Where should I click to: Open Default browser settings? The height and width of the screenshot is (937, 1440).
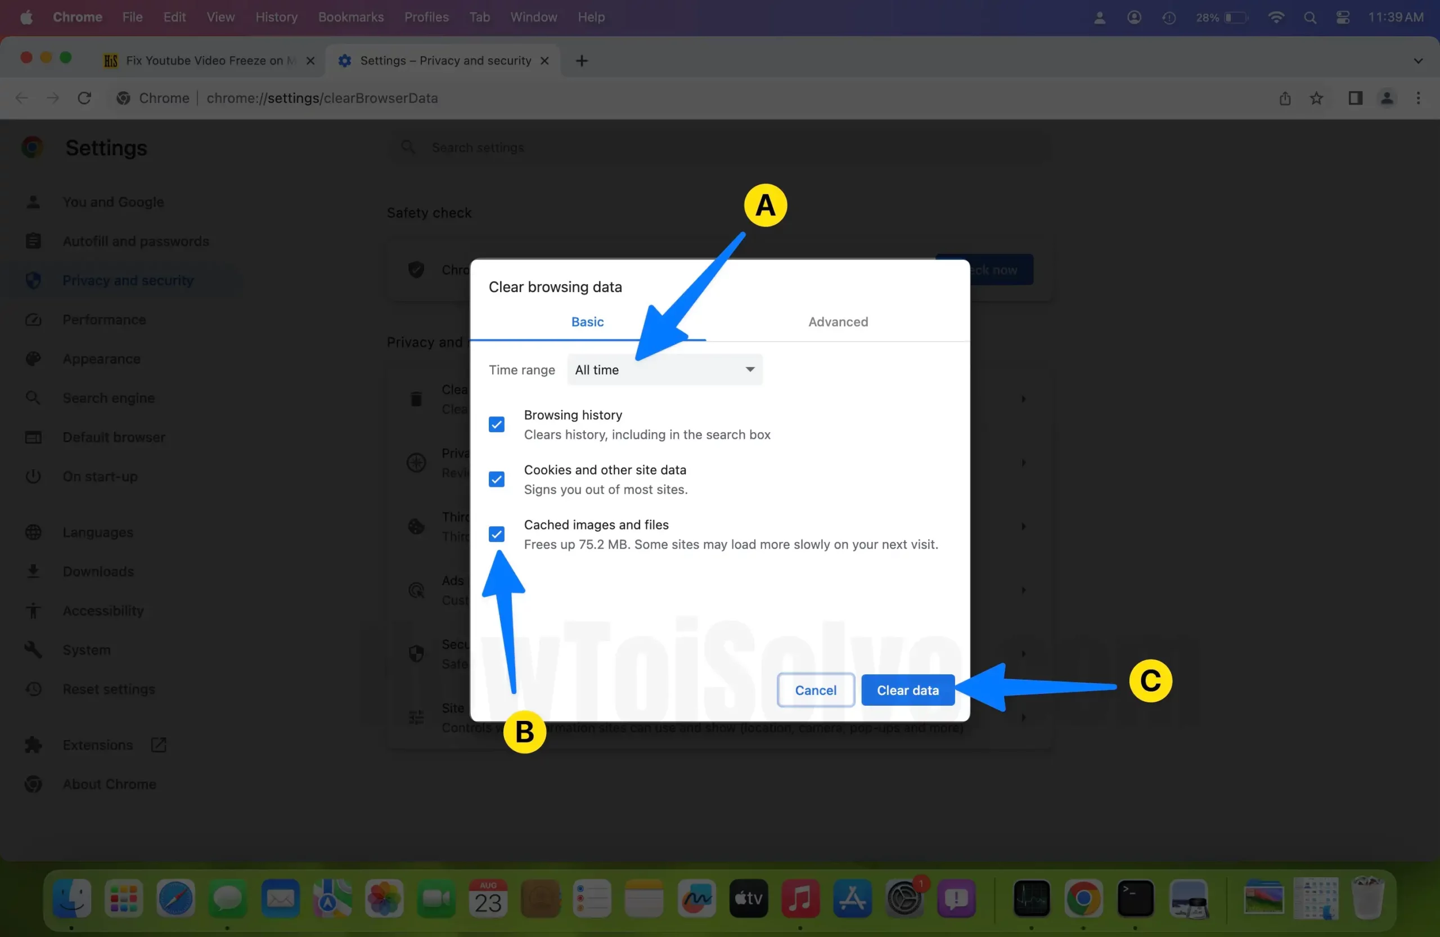click(114, 437)
